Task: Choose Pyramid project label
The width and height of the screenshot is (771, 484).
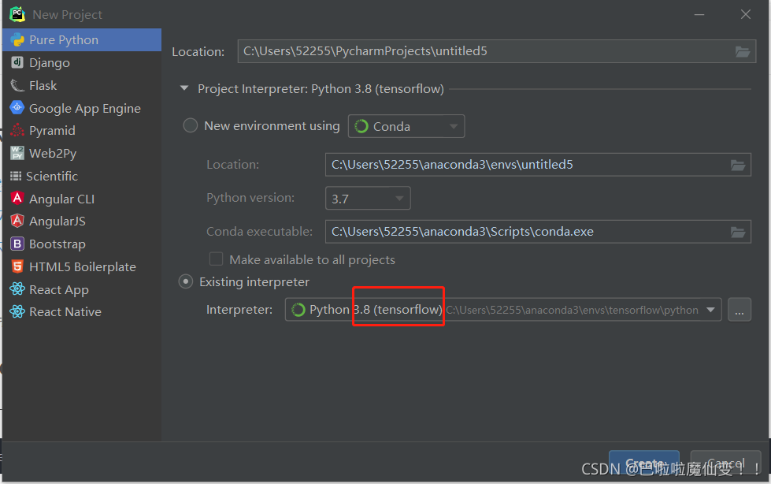Action: point(52,131)
